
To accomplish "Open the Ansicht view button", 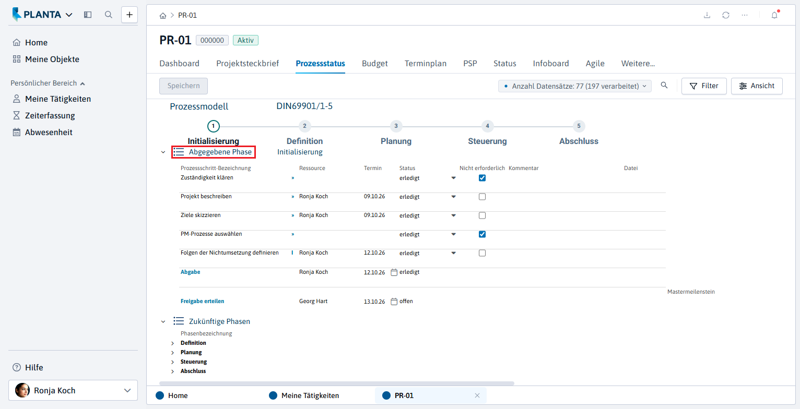I will click(x=757, y=86).
